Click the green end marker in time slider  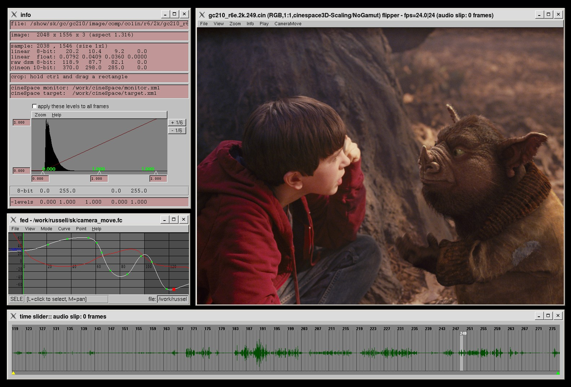pos(558,373)
